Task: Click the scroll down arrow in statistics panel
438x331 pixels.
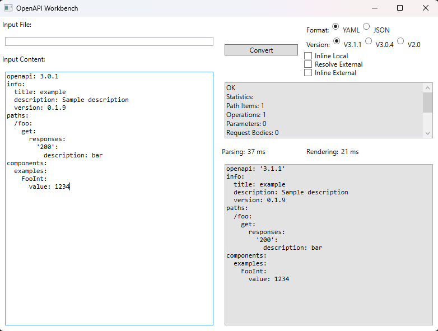Action: click(428, 133)
